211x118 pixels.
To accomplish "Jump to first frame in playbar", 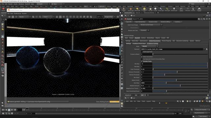I will [x=3, y=110].
